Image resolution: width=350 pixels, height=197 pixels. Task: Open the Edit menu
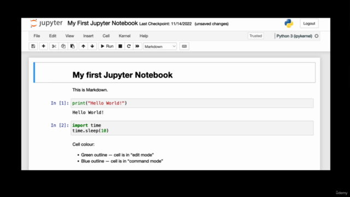pos(52,36)
